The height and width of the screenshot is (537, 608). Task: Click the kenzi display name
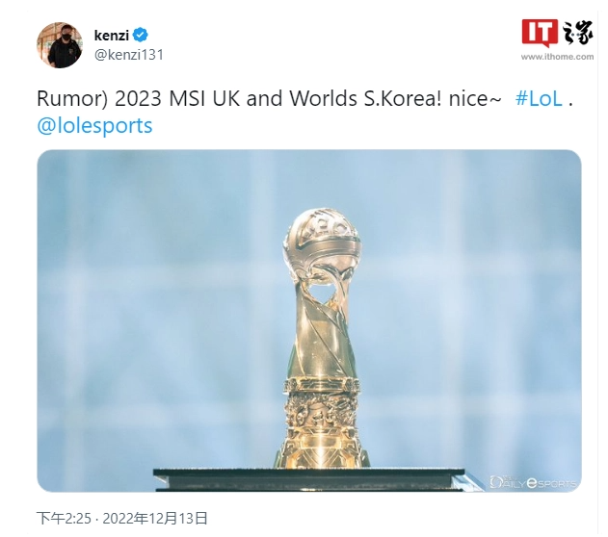pos(111,36)
